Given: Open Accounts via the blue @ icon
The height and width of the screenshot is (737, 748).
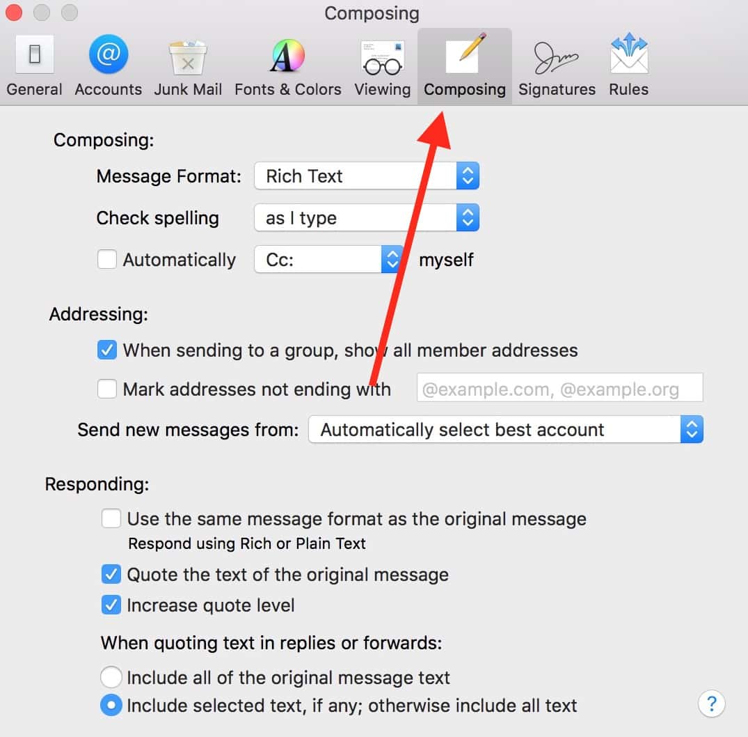Looking at the screenshot, I should (109, 54).
